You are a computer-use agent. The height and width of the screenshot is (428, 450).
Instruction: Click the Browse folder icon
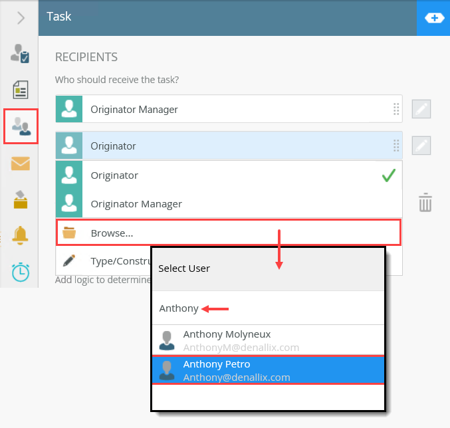click(69, 233)
